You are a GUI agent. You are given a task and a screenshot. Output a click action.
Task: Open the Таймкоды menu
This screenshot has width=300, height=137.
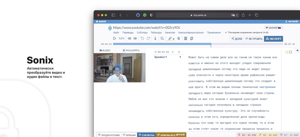[156, 32]
